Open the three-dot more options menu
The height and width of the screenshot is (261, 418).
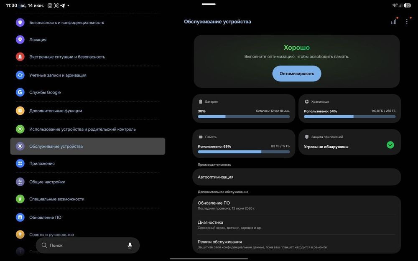(x=407, y=21)
